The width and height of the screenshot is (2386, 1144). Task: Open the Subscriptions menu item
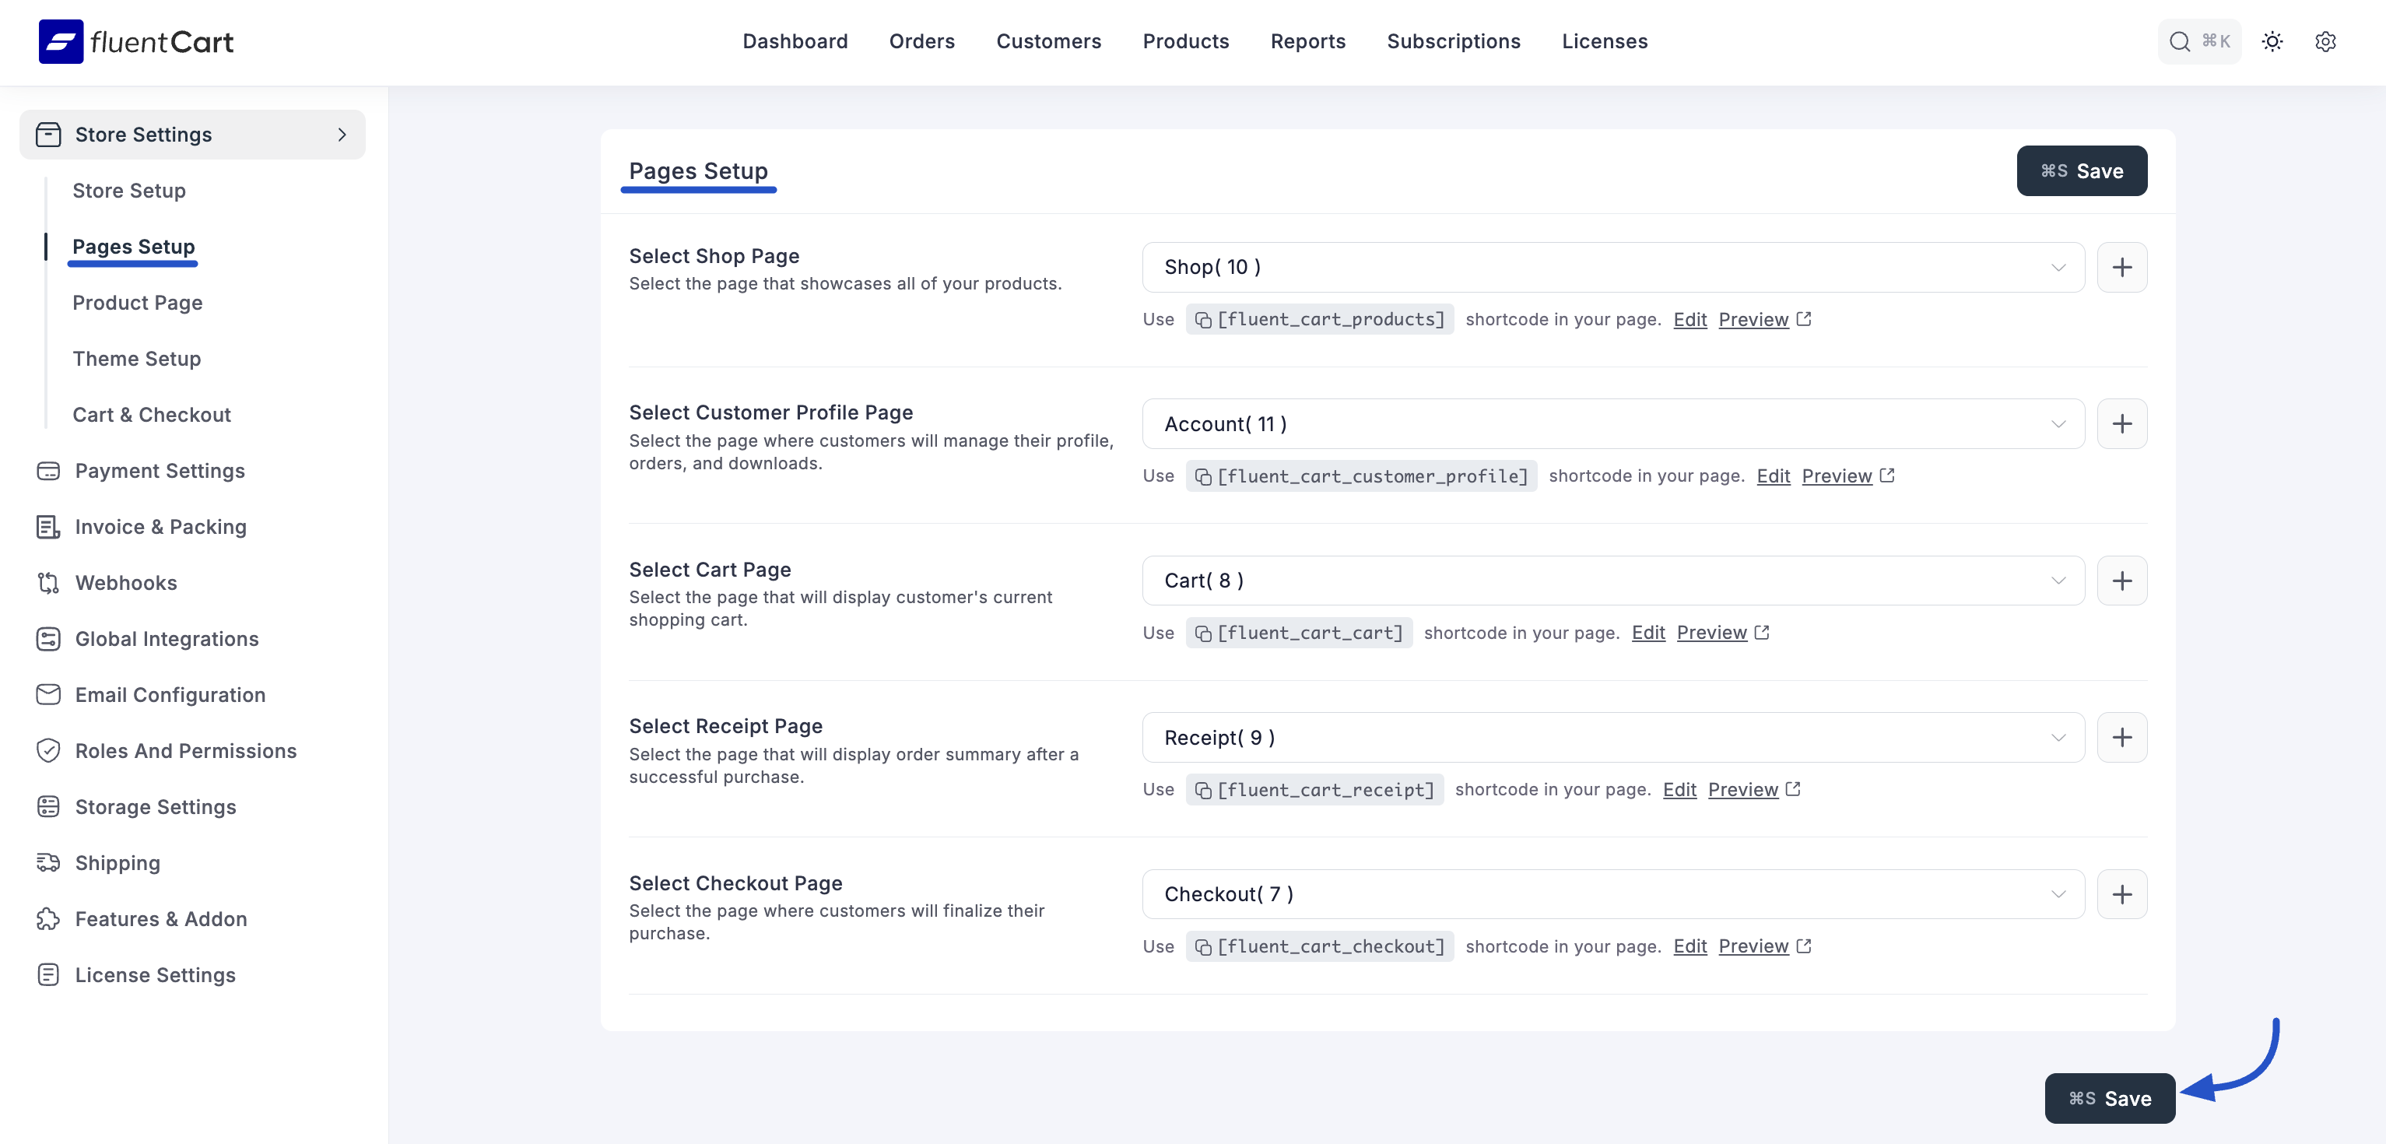pyautogui.click(x=1452, y=42)
